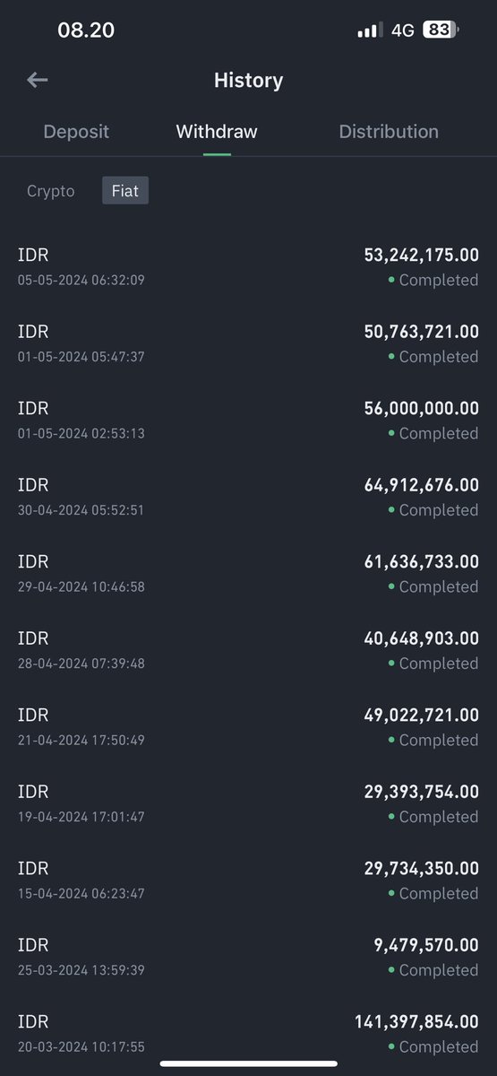Open the 53,242,175.00 IDR withdrawal

(x=248, y=267)
